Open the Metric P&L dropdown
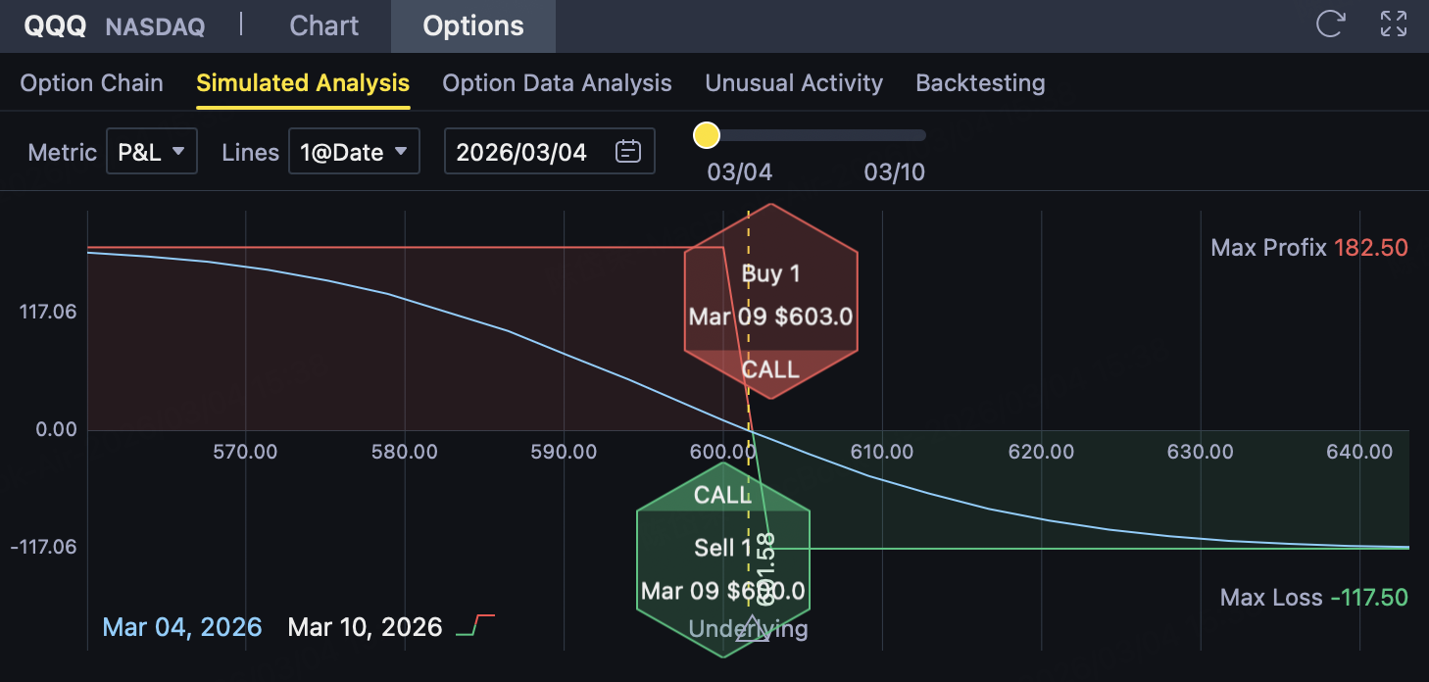Image resolution: width=1429 pixels, height=682 pixels. tap(152, 152)
